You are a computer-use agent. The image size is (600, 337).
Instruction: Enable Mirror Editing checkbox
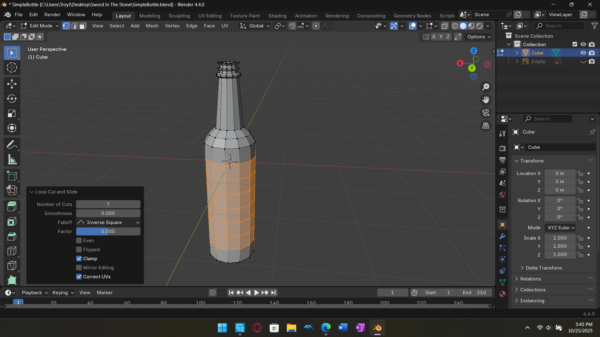click(79, 268)
